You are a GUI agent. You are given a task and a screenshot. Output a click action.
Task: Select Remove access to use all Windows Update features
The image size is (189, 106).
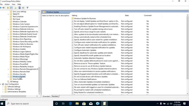pos(93,66)
